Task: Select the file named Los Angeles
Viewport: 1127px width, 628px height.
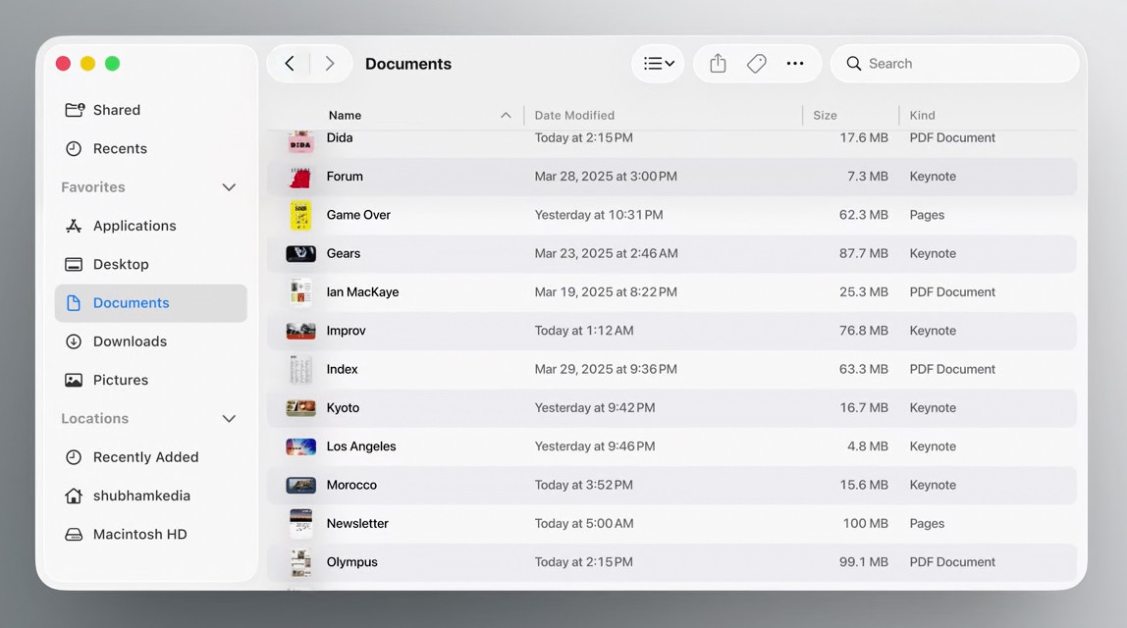Action: [x=361, y=446]
